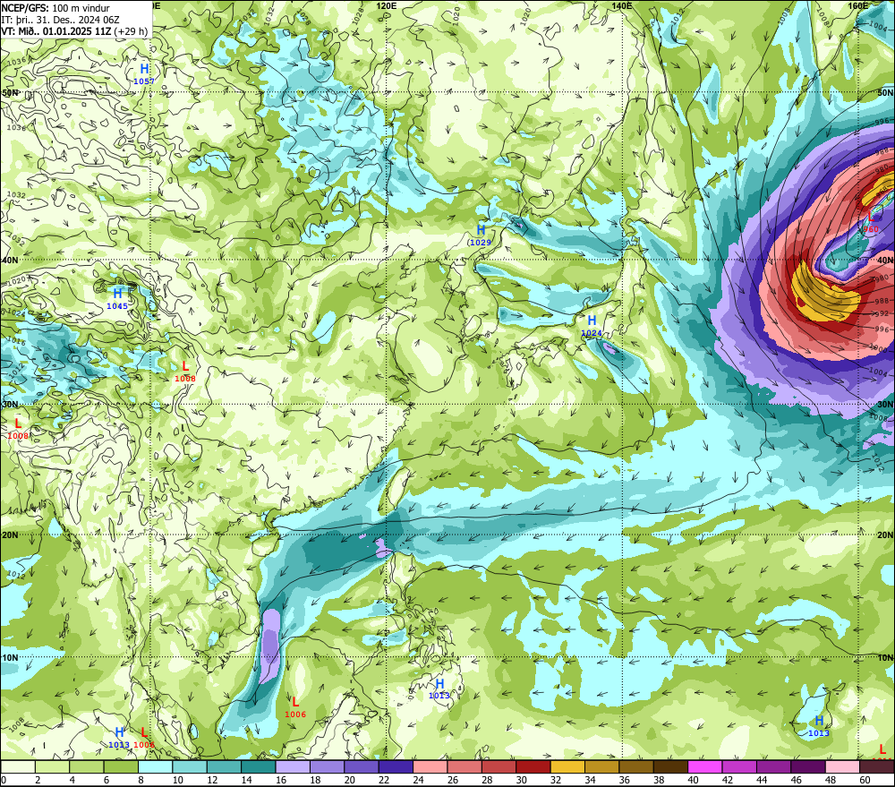Select the olive green 6–8 legend swatch
This screenshot has width=895, height=787.
pos(121,766)
